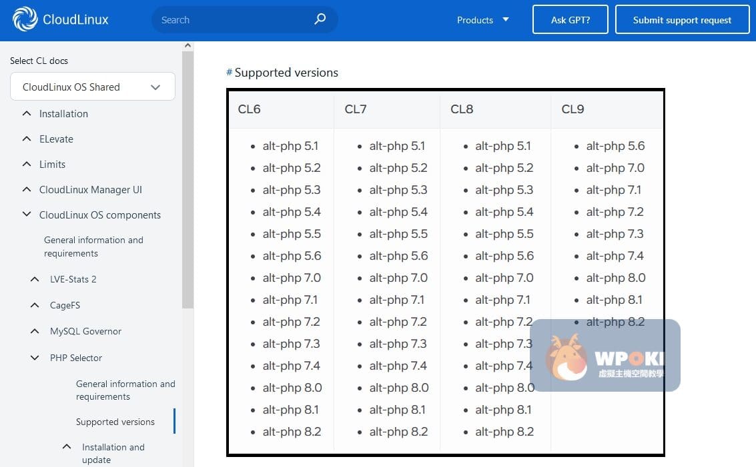The image size is (756, 467).
Task: Select Supported versions in sidebar
Action: [x=115, y=422]
